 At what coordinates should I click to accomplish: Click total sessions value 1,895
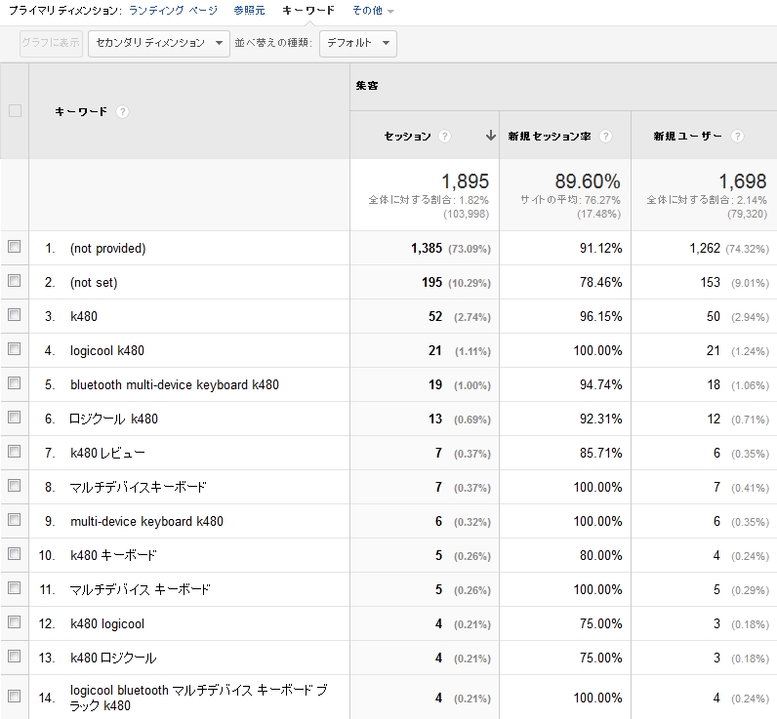point(466,181)
